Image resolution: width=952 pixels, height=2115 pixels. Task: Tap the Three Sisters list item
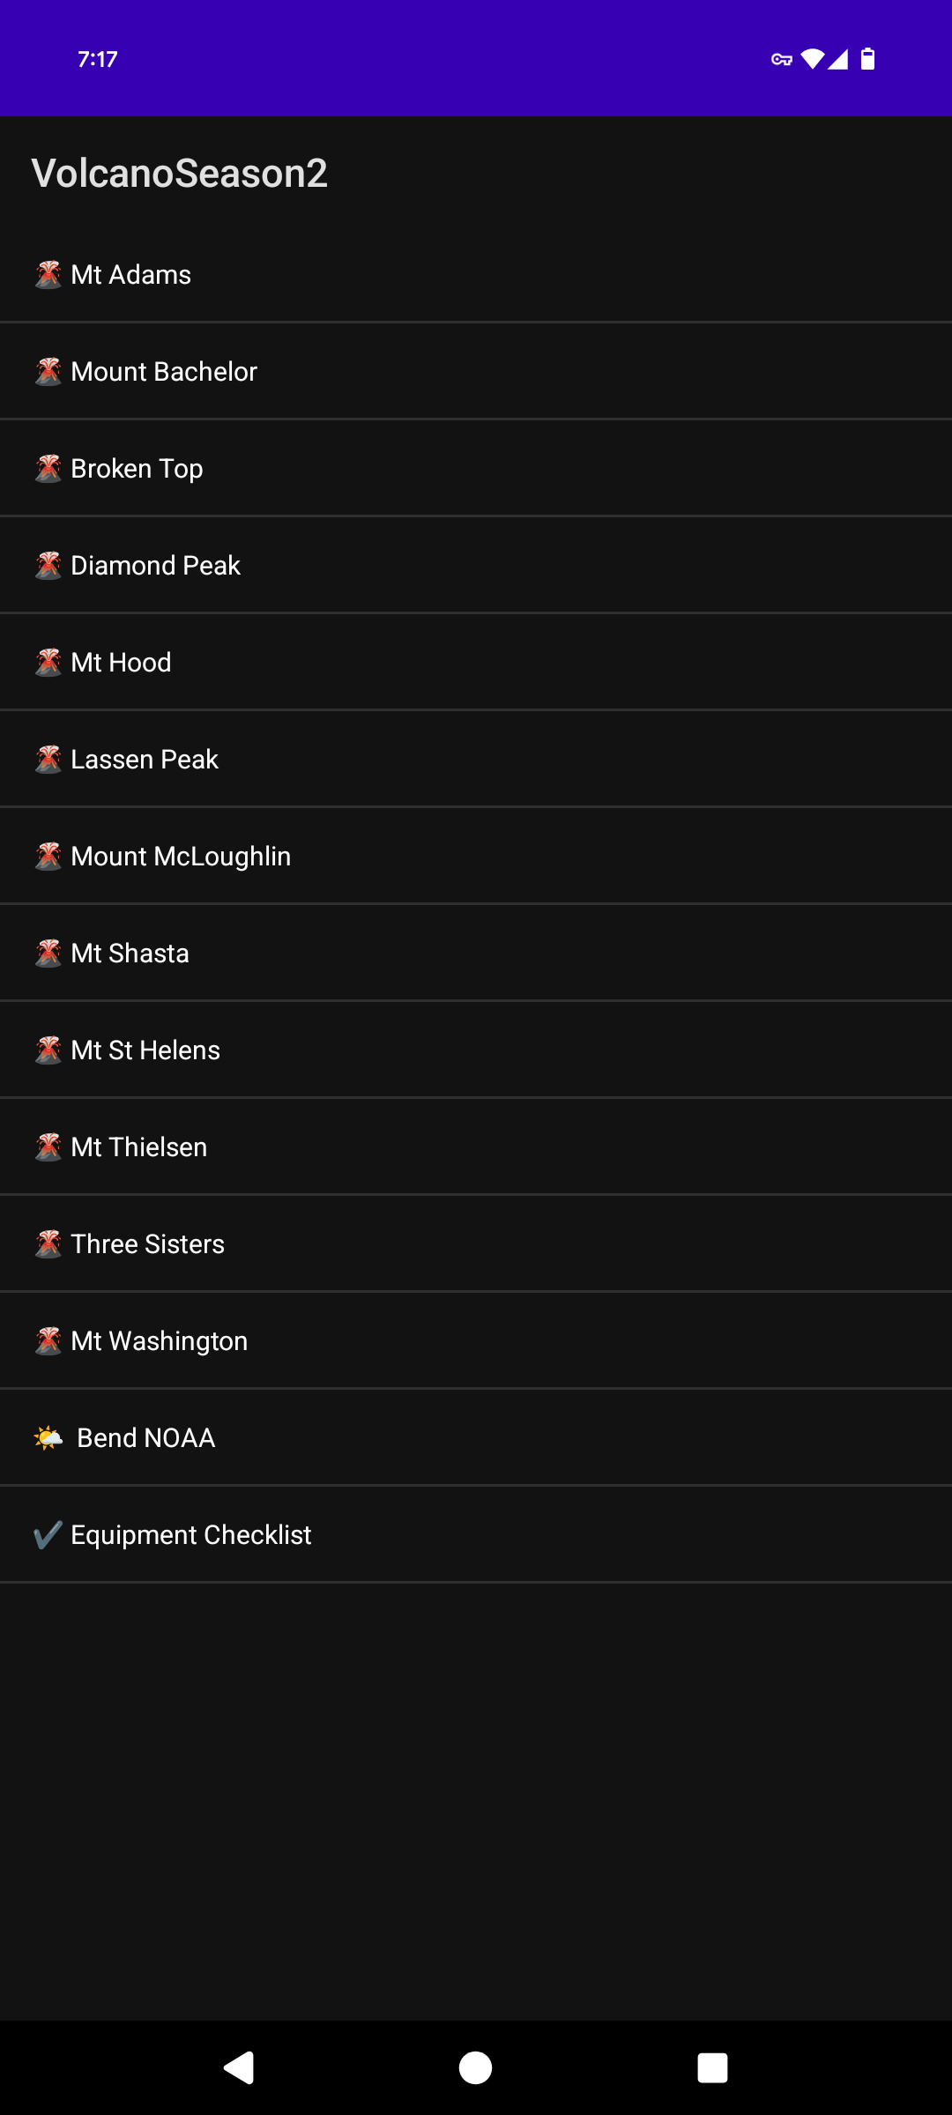coord(147,1244)
